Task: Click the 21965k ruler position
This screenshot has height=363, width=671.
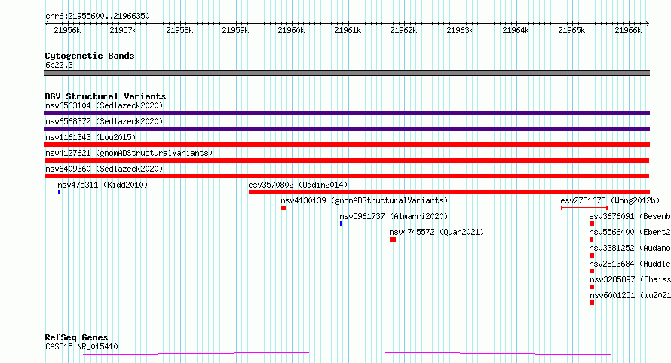Action: [x=571, y=30]
